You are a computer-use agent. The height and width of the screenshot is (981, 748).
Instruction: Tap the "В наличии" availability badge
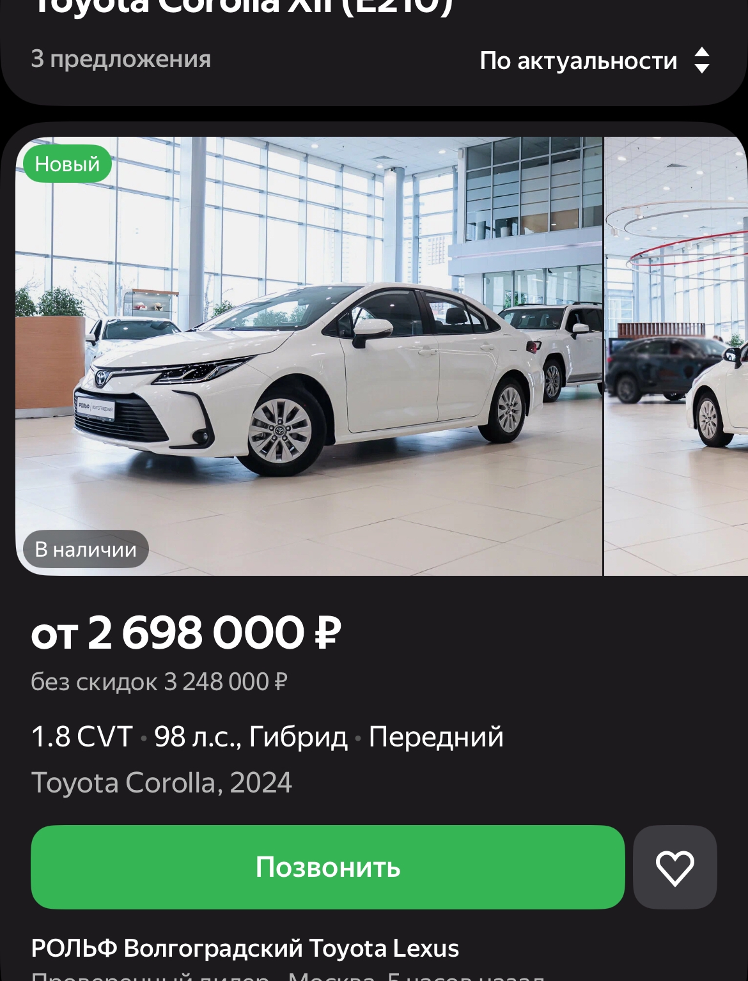point(86,549)
